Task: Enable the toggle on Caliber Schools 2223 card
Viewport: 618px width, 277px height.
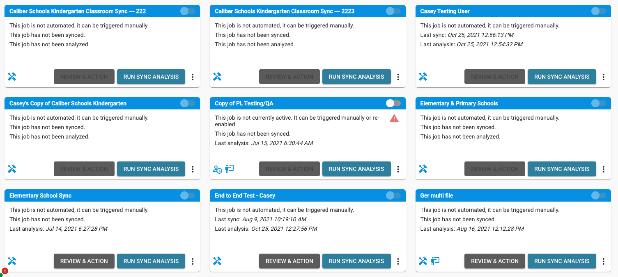Action: point(393,11)
